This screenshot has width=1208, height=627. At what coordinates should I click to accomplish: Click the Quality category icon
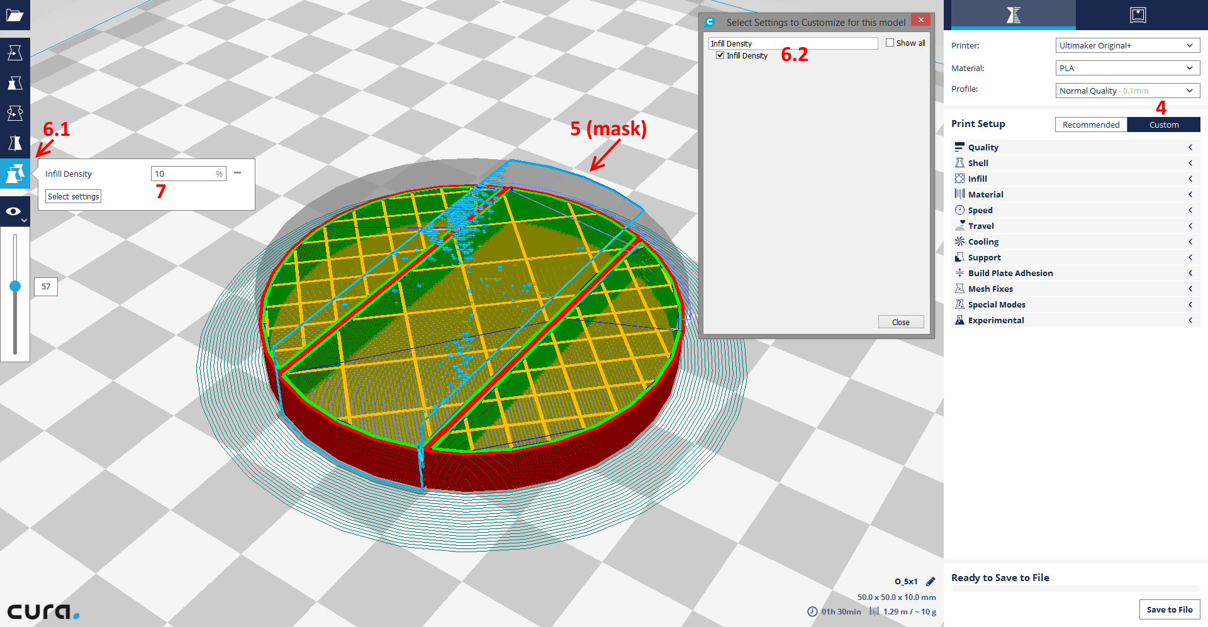pos(959,147)
